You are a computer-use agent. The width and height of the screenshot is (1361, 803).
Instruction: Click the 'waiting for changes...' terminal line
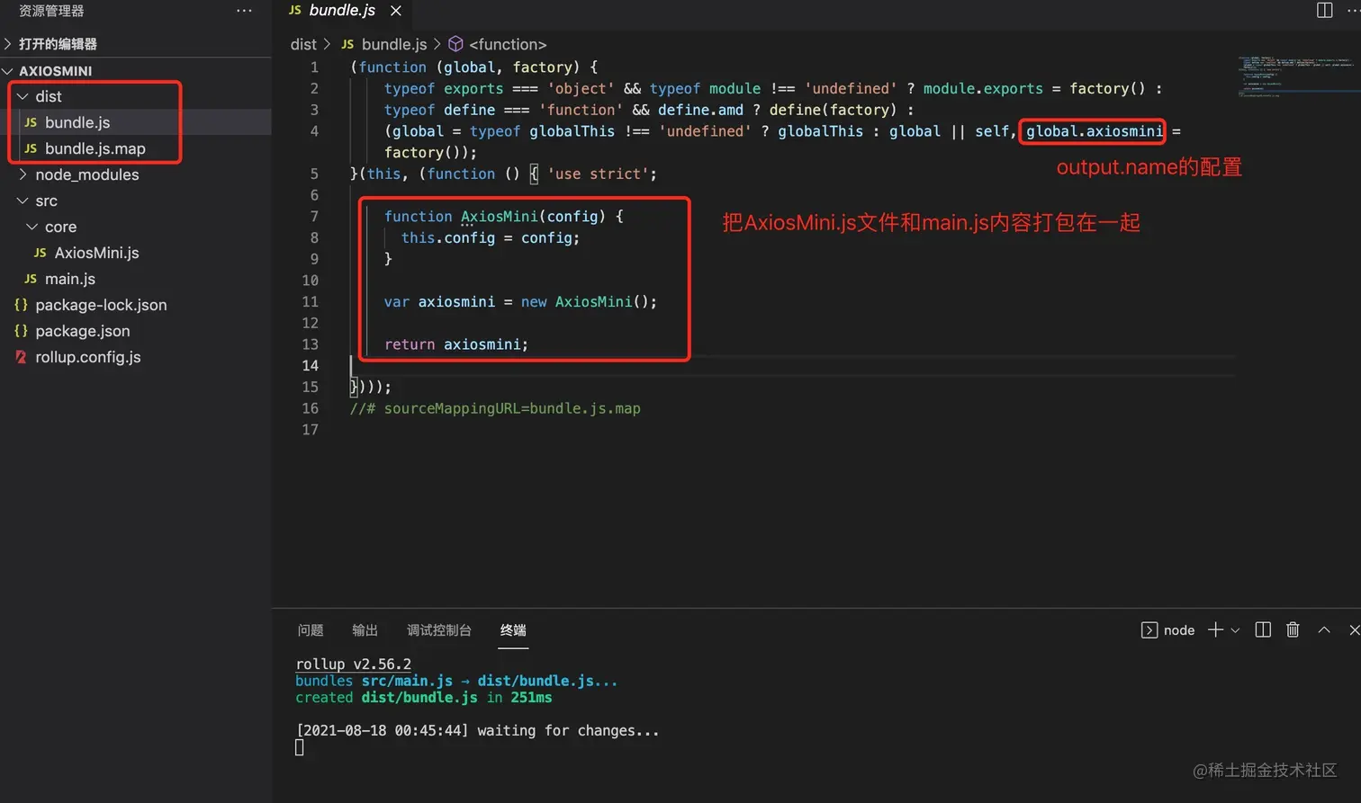coord(477,731)
